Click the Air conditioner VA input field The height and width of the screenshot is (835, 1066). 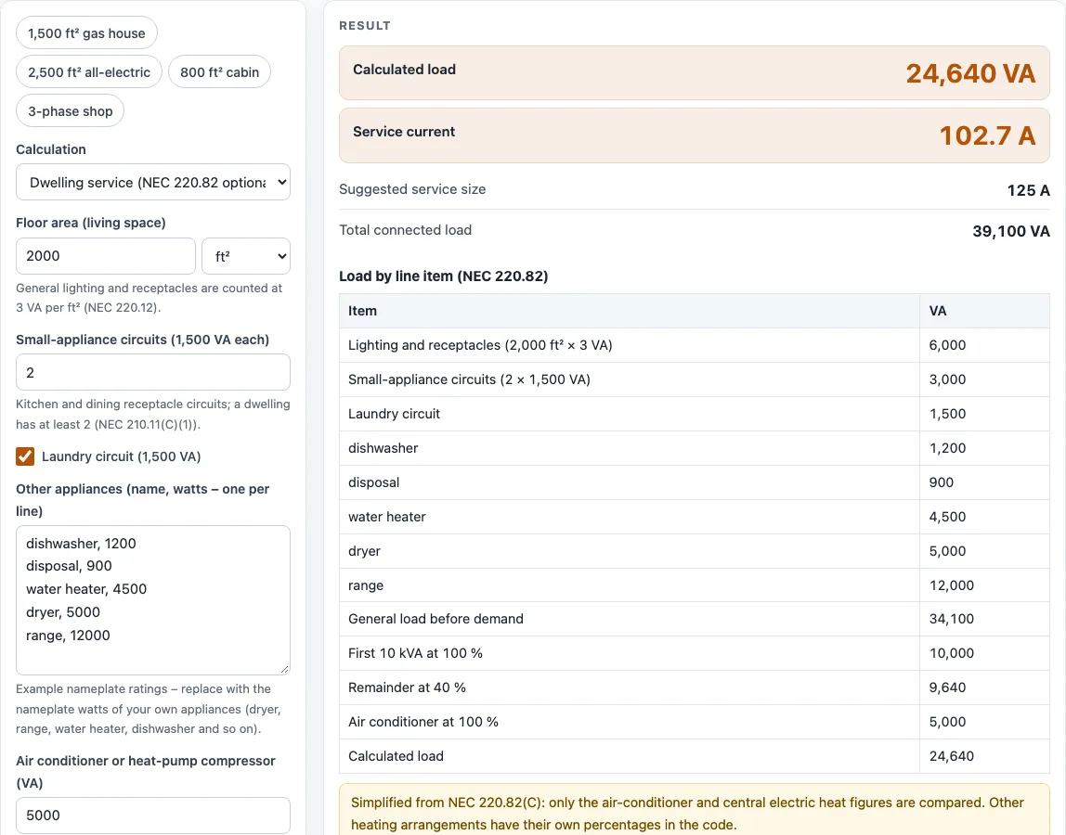(x=153, y=816)
